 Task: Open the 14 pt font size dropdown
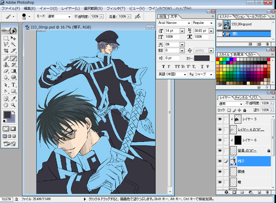tap(182, 31)
